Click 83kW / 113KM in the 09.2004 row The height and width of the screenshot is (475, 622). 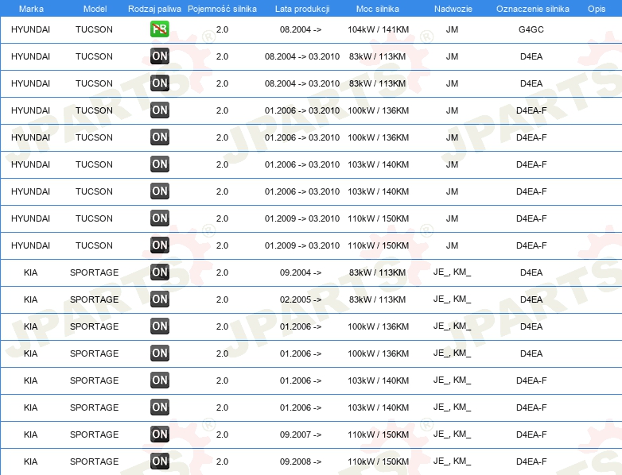377,272
